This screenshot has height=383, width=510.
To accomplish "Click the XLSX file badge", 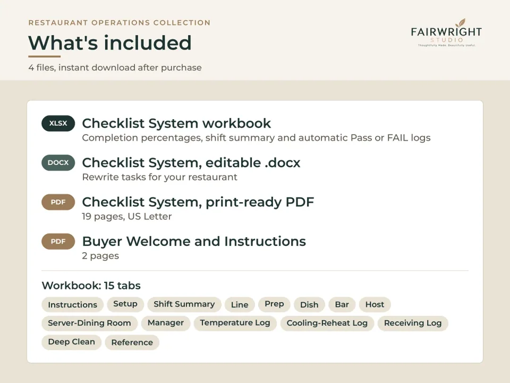I will (58, 123).
